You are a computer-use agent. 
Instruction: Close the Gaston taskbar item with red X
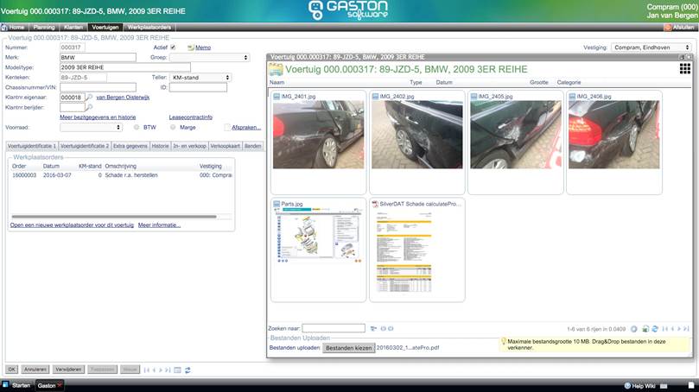[60, 385]
